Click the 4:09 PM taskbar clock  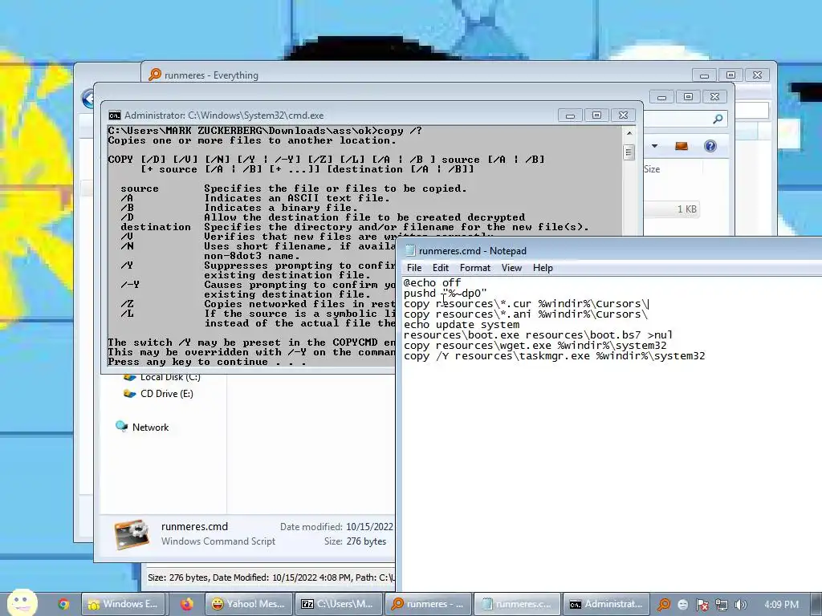coord(781,605)
